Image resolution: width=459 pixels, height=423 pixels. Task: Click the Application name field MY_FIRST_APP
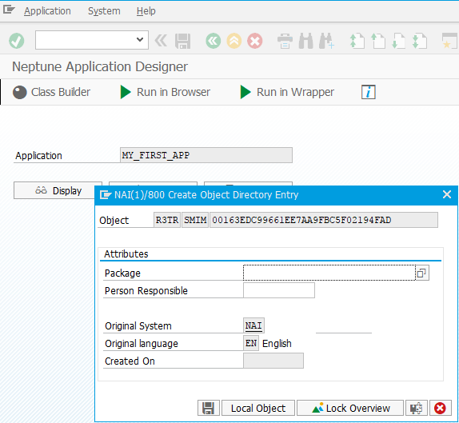click(206, 155)
